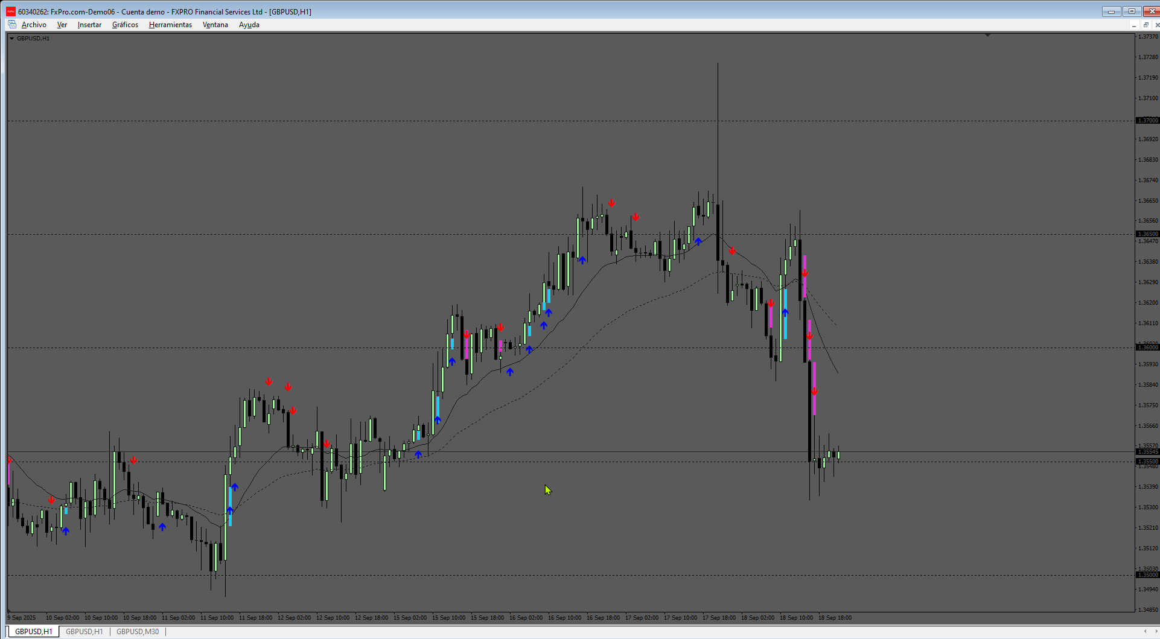This screenshot has width=1160, height=639.
Task: Maximize the main FxPro terminal window
Action: (1132, 11)
